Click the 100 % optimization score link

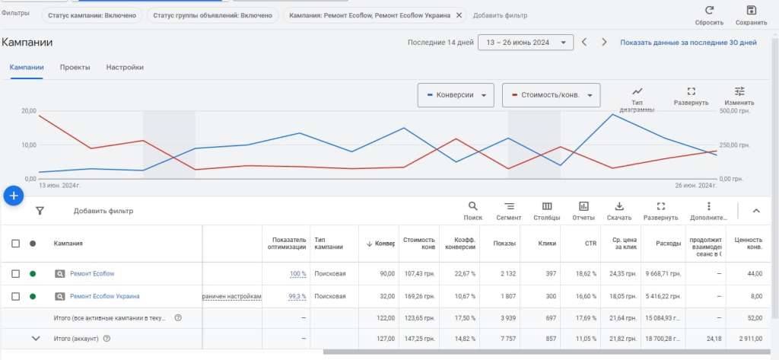coord(298,274)
